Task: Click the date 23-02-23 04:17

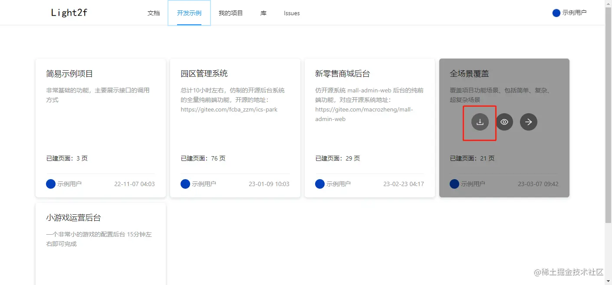Action: click(x=404, y=184)
